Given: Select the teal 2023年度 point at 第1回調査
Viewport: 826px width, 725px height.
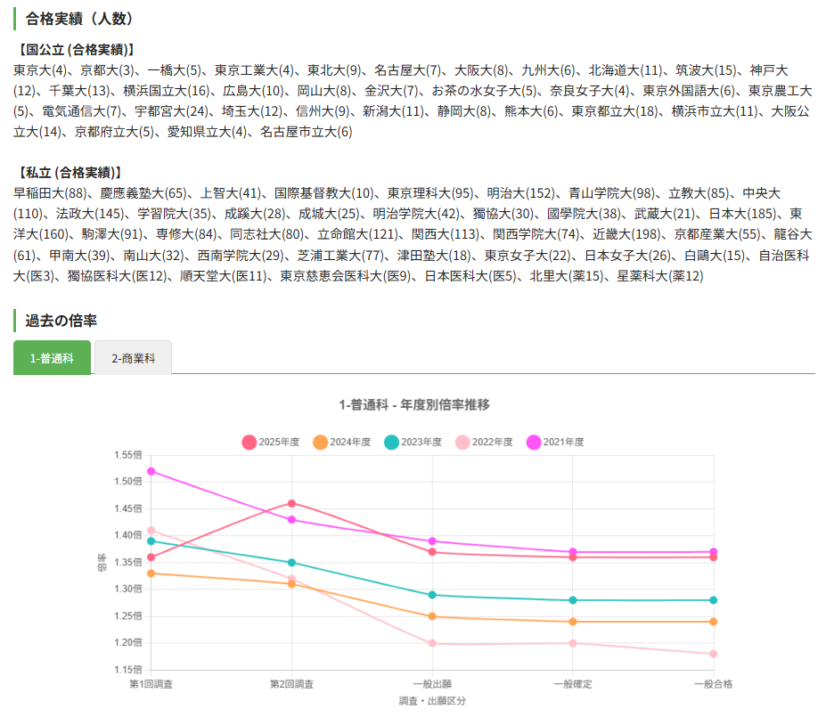Looking at the screenshot, I should [x=151, y=542].
